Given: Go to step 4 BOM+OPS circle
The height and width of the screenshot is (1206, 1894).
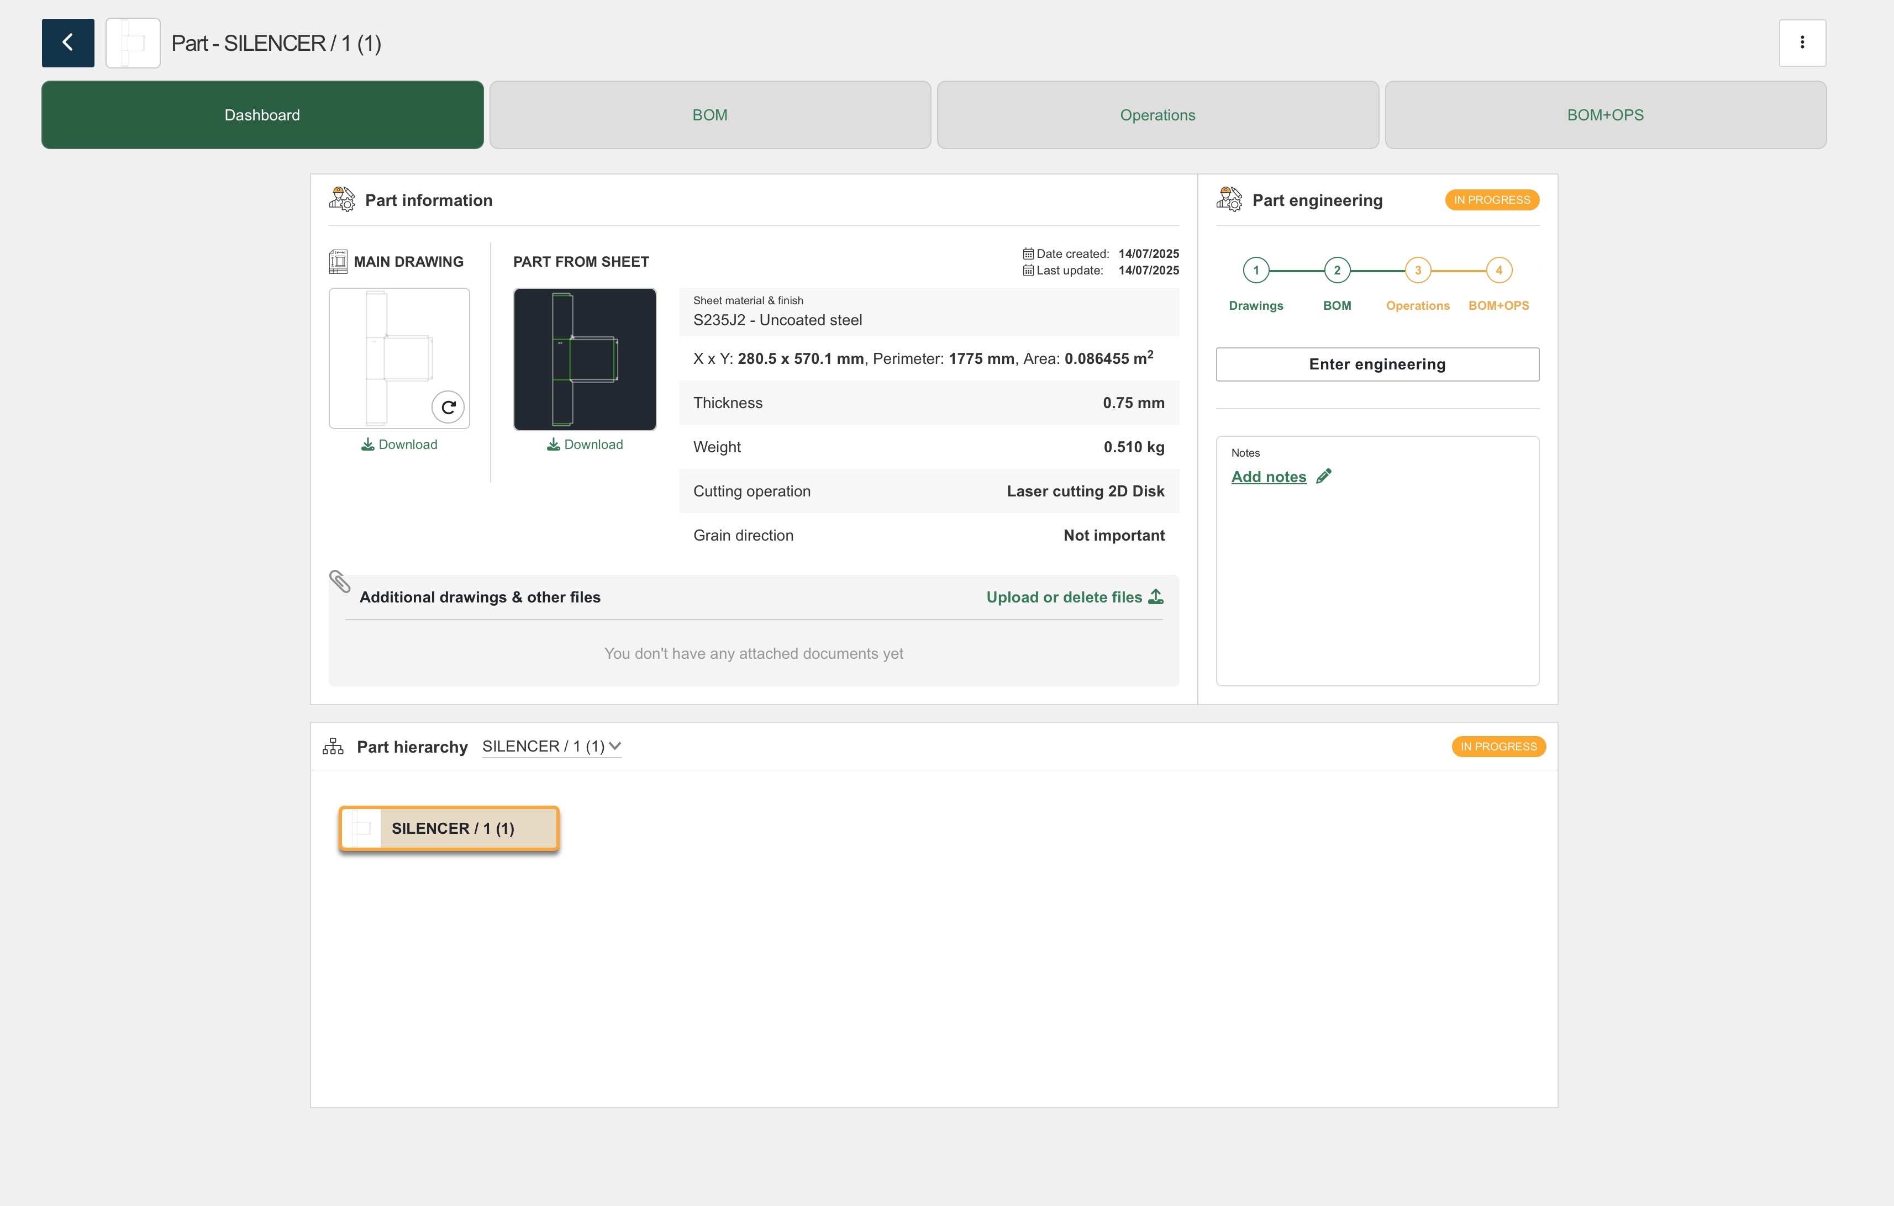Looking at the screenshot, I should pos(1498,271).
